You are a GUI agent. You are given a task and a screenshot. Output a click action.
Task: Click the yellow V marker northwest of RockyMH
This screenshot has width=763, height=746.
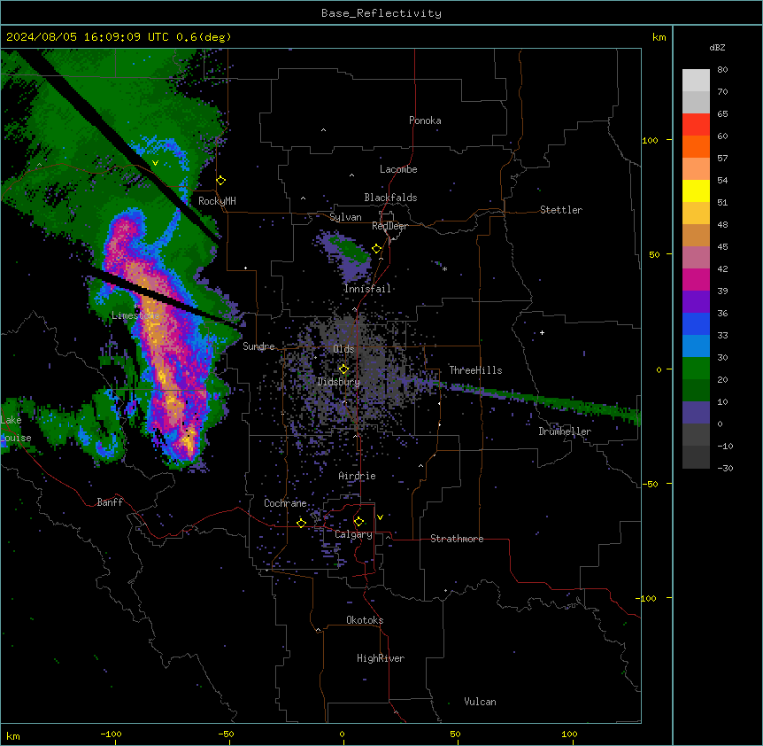pos(155,163)
